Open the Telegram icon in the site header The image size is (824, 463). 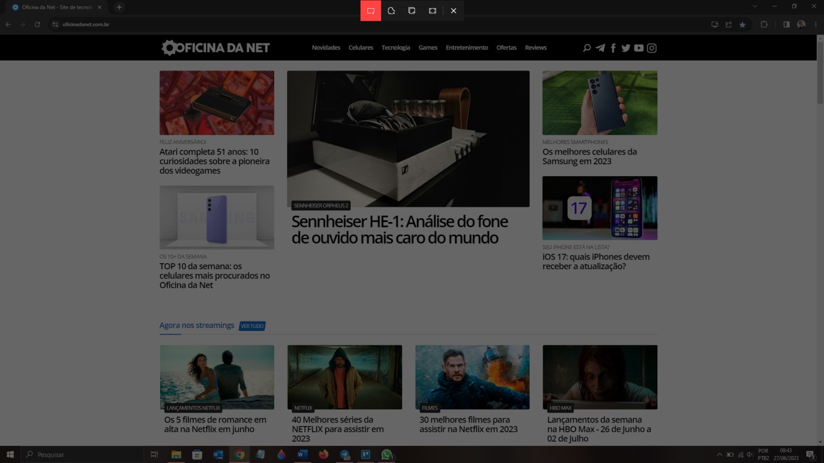point(600,48)
